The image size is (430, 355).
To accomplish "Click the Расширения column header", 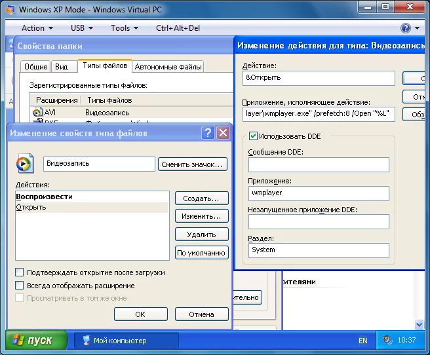I will coord(56,100).
